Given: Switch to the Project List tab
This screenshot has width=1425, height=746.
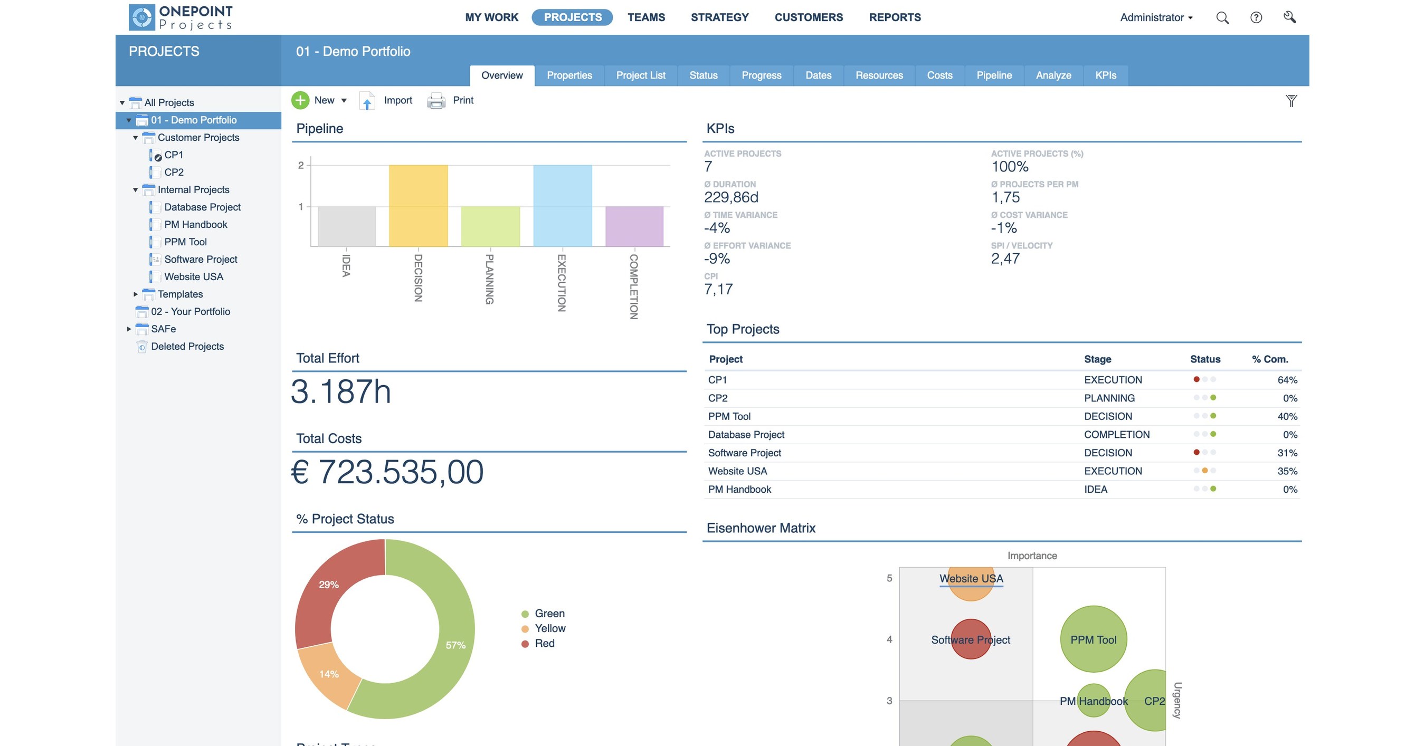Looking at the screenshot, I should tap(641, 76).
